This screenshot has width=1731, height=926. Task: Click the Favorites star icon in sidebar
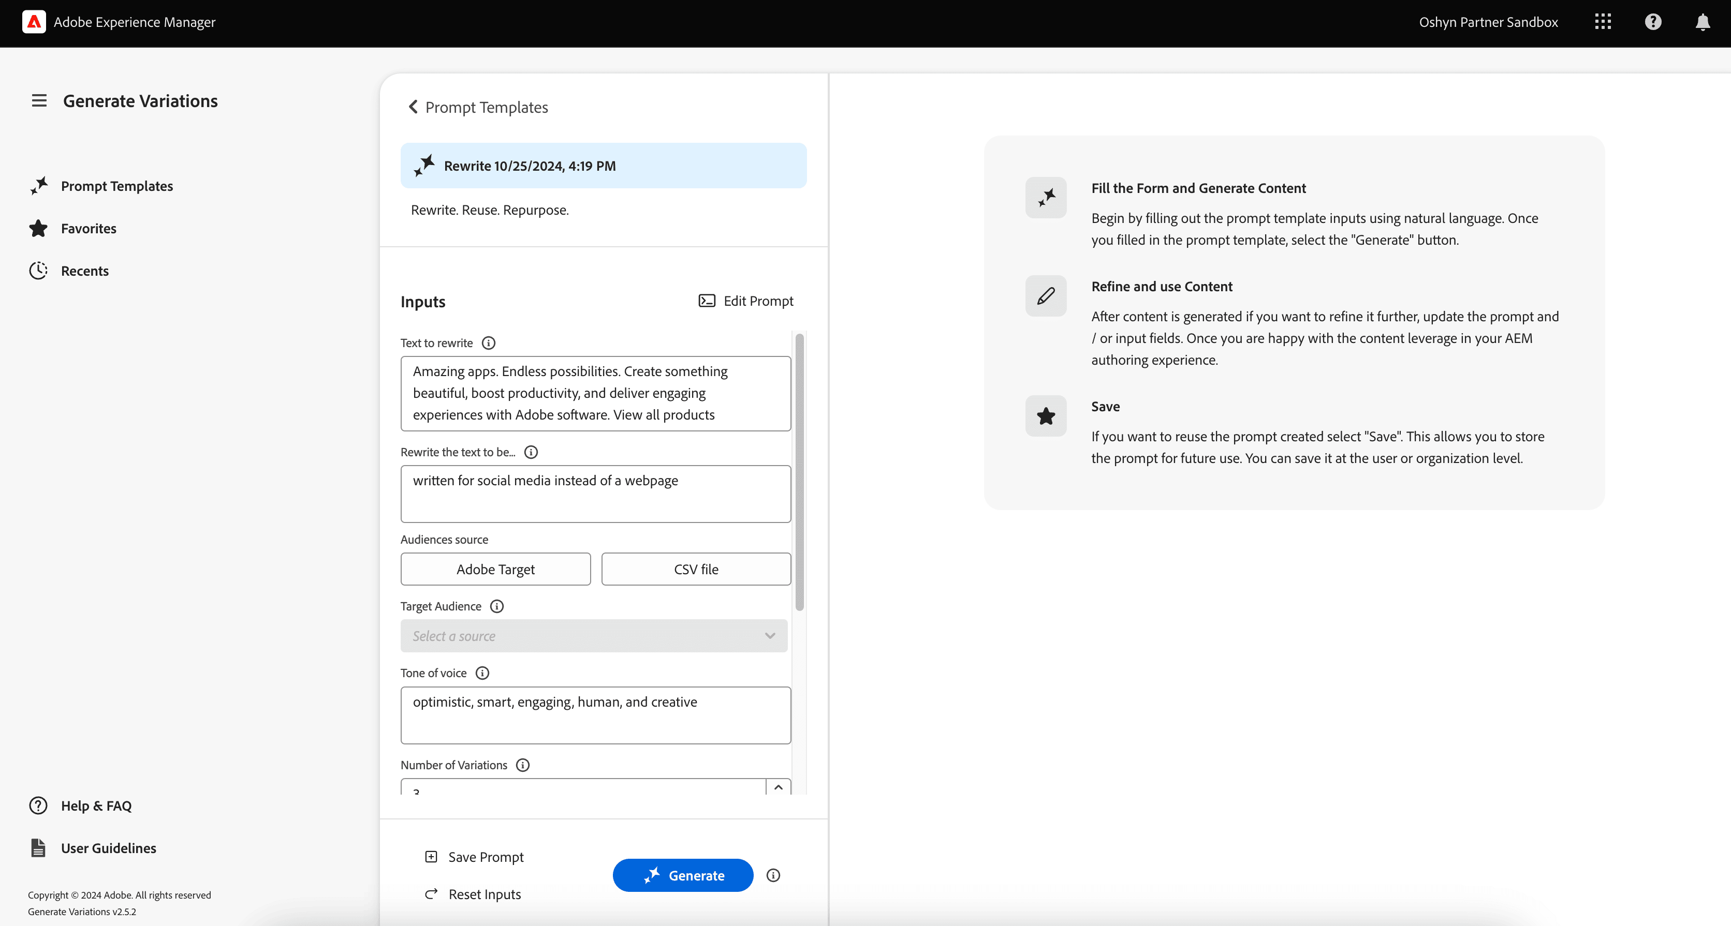click(x=39, y=228)
